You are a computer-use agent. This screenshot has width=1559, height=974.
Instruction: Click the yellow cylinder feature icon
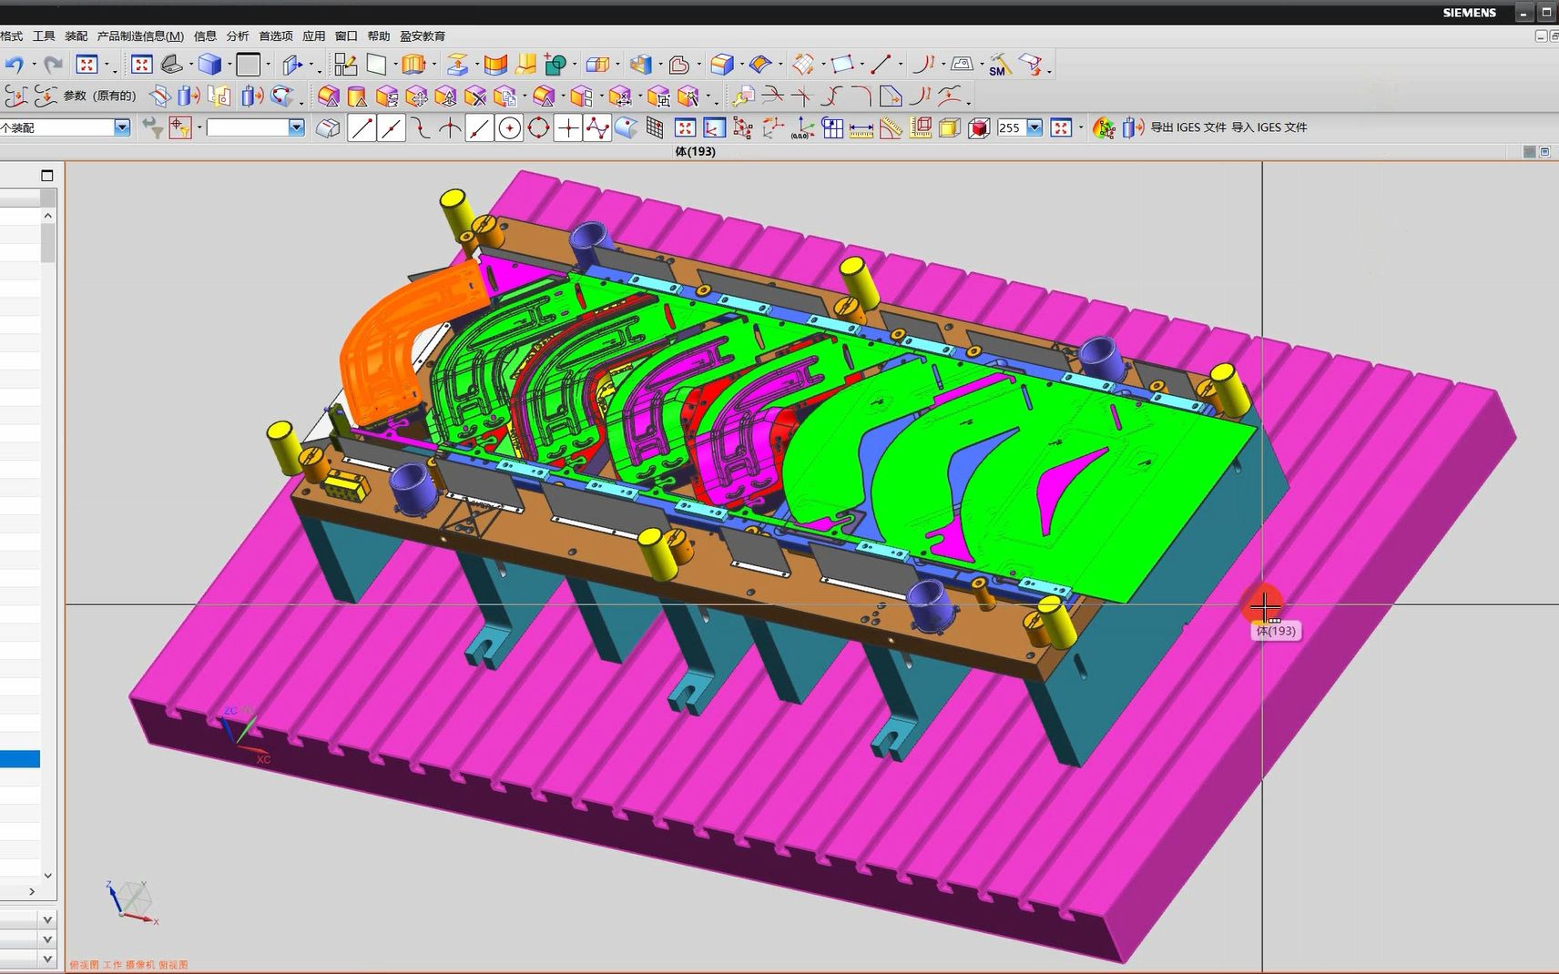(x=357, y=96)
